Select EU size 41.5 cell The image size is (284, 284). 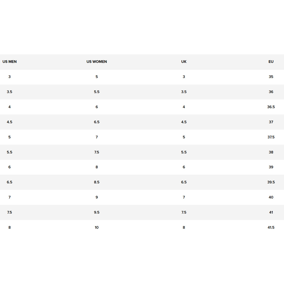pos(271,227)
